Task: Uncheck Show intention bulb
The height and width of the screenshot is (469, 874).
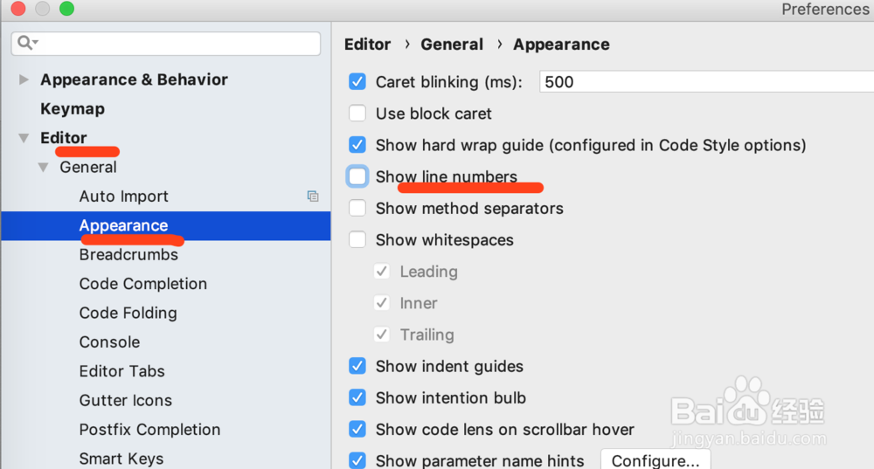Action: tap(357, 398)
